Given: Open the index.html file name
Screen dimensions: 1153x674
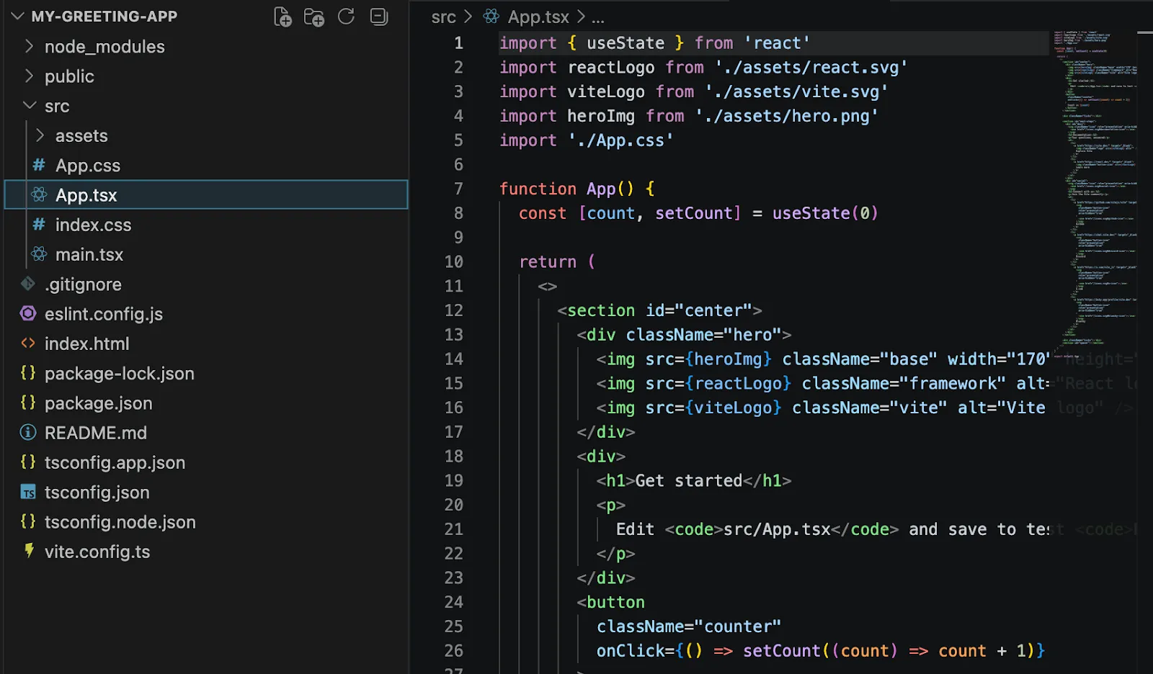Looking at the screenshot, I should [x=87, y=343].
